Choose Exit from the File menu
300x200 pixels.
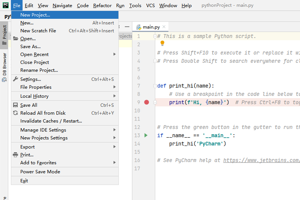tap(65, 181)
